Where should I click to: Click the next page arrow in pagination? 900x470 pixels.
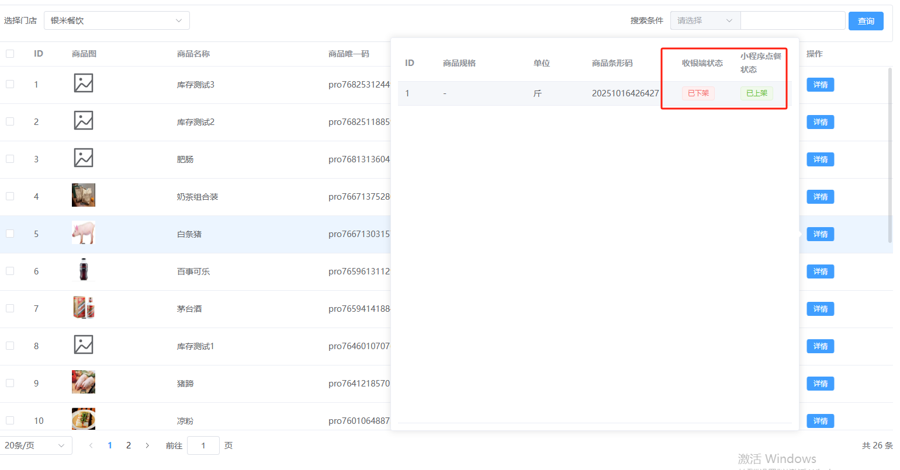147,445
